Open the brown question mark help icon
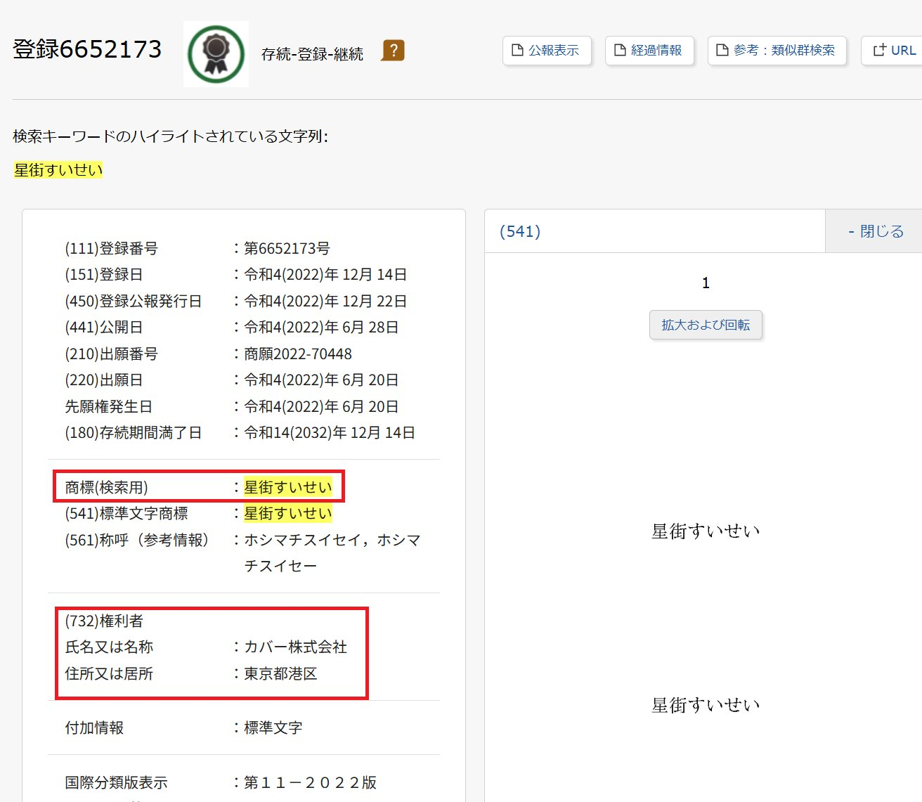Screen dimensions: 922x802 393,51
